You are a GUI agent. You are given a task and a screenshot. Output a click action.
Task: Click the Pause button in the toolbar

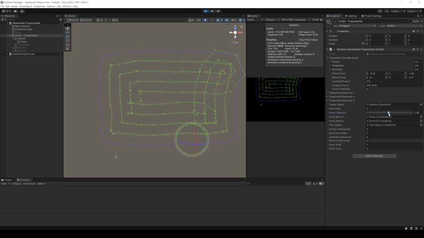click(x=212, y=11)
